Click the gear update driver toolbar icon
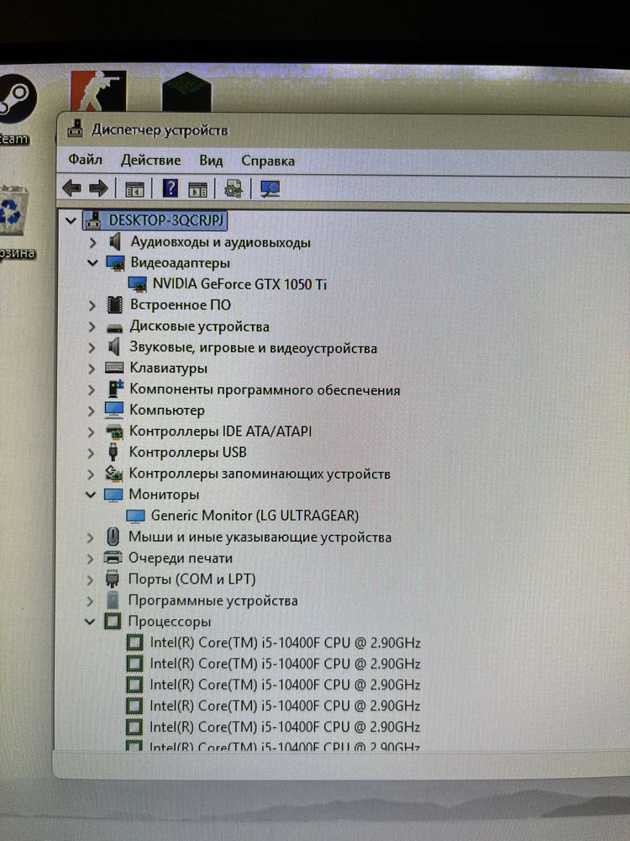Screen dimensions: 630x841 pos(233,188)
